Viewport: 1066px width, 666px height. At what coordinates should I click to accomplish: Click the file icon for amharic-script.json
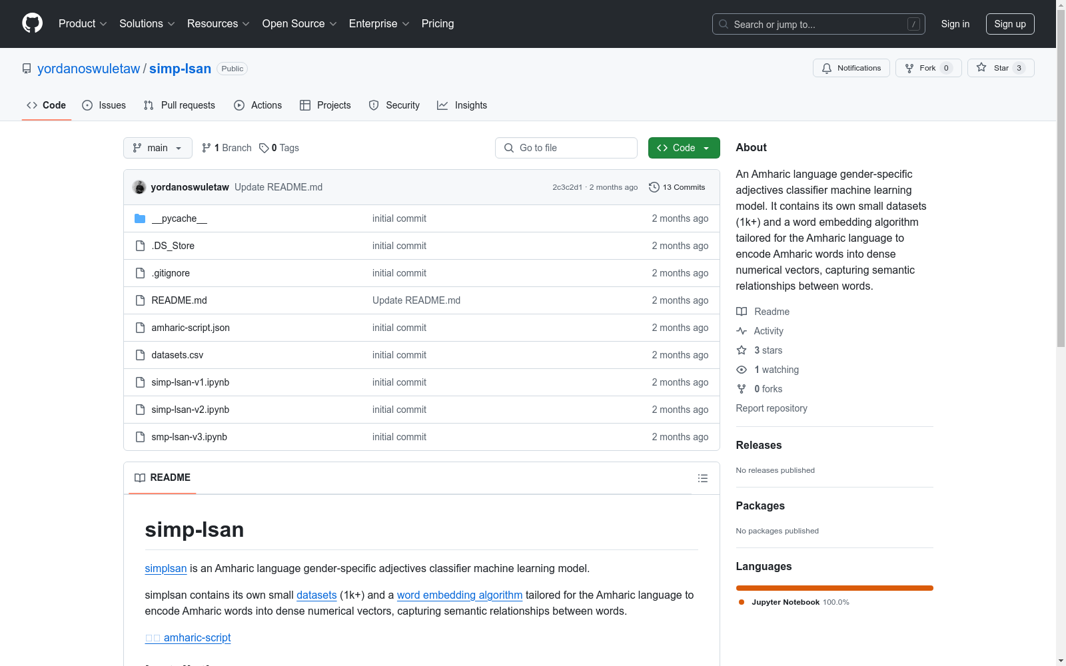pos(140,328)
